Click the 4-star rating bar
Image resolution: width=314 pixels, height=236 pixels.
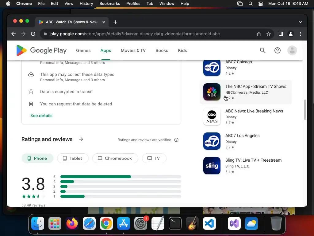pyautogui.click(x=121, y=182)
